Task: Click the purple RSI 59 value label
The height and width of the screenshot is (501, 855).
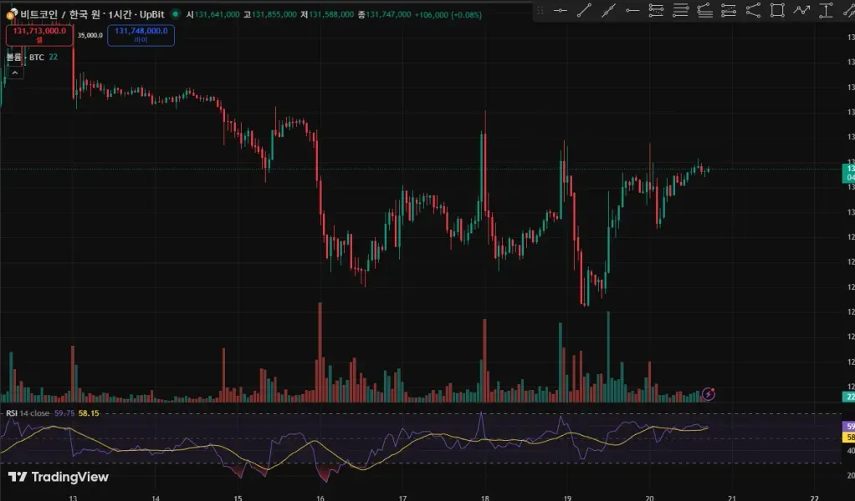Action: click(x=848, y=427)
